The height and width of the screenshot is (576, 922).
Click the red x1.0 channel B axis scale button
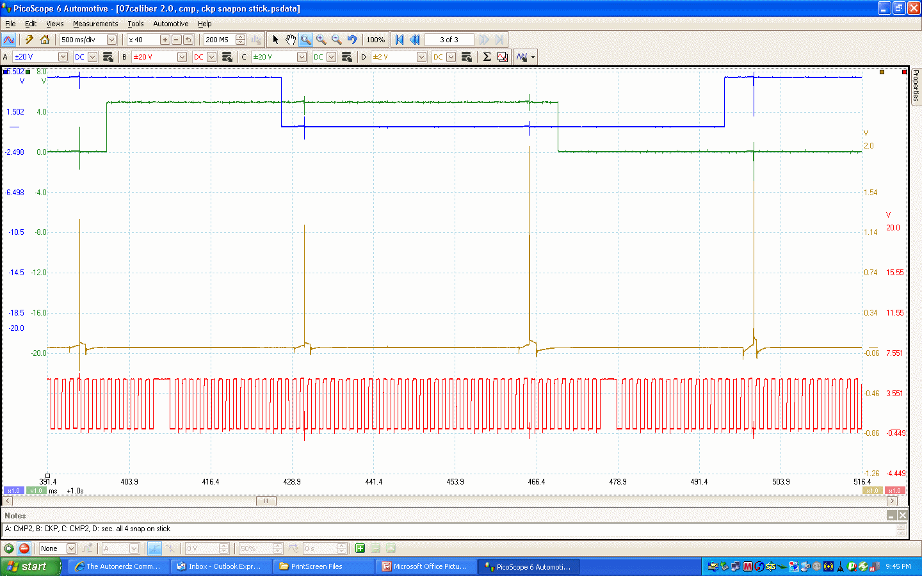894,491
